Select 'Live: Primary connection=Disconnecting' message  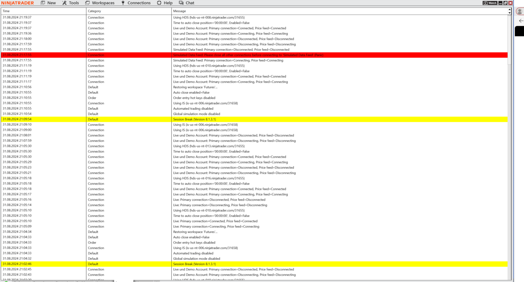pos(220,205)
